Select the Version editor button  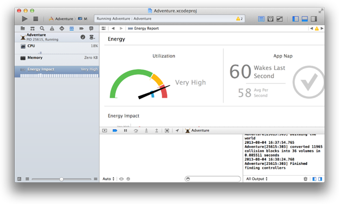pyautogui.click(x=280, y=19)
